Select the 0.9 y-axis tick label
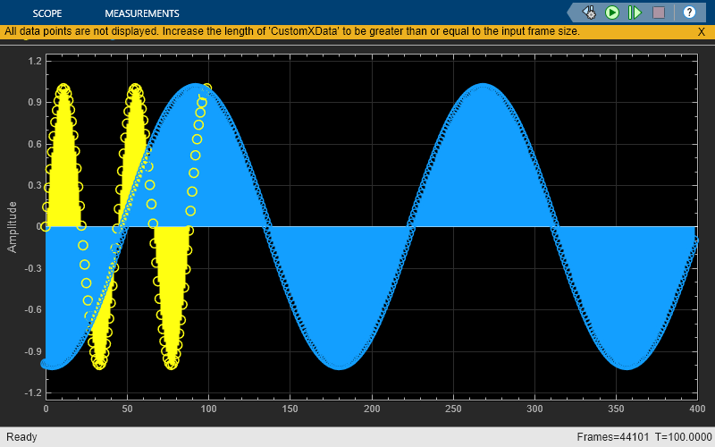Viewport: 715px width, 447px height. [35, 102]
